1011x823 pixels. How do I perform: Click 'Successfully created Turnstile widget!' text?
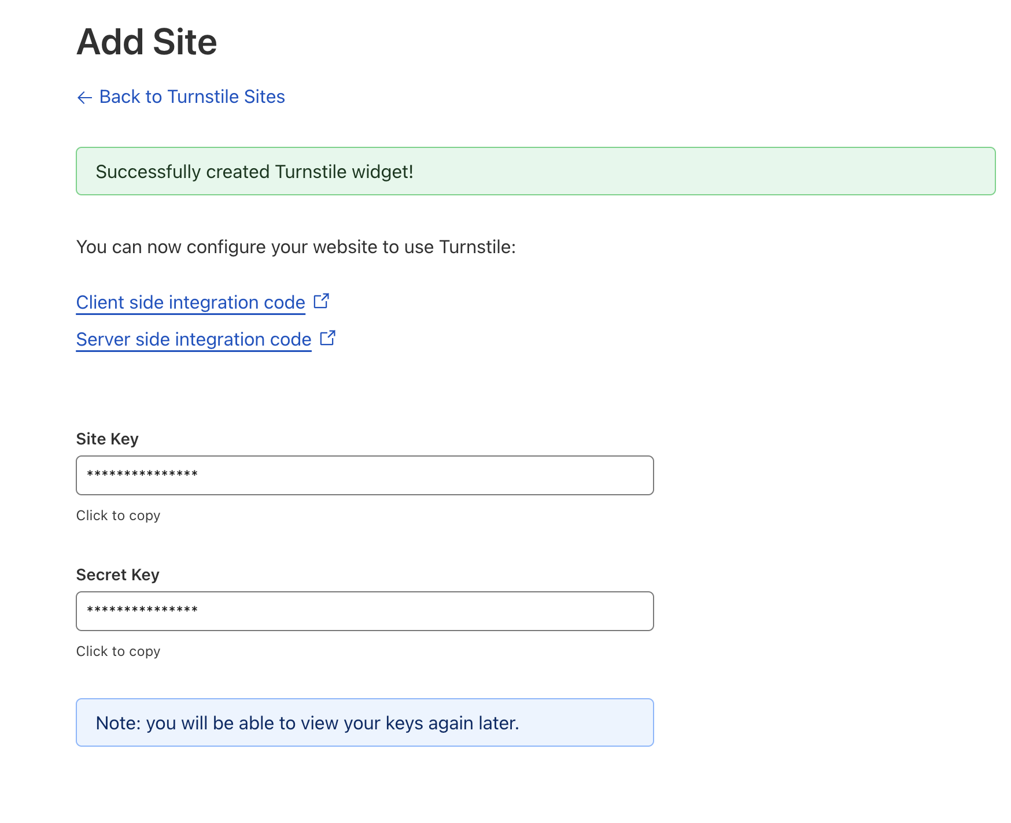(254, 172)
